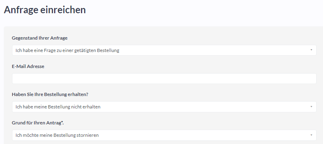
Task: Expand the Haben Sie Ihre Bestellung erhalten dropdown
Action: coord(164,107)
